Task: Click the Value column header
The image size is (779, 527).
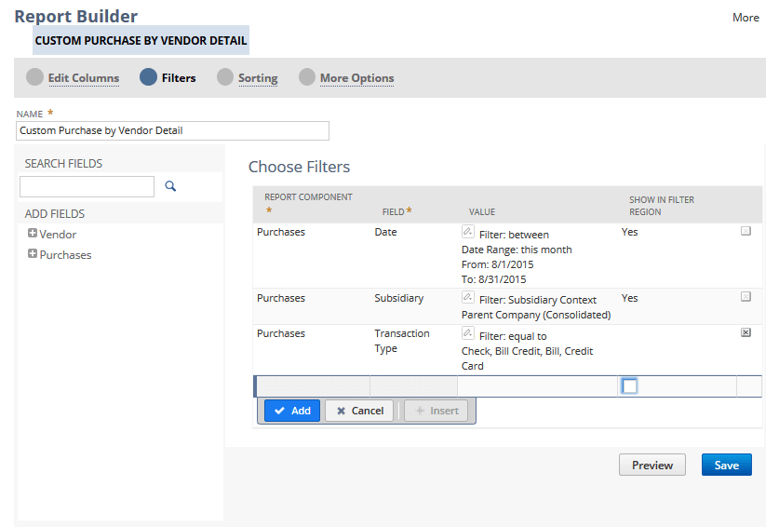Action: point(482,211)
